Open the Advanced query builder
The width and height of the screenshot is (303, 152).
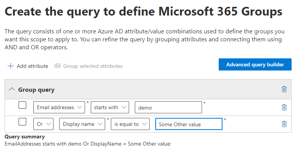click(255, 64)
